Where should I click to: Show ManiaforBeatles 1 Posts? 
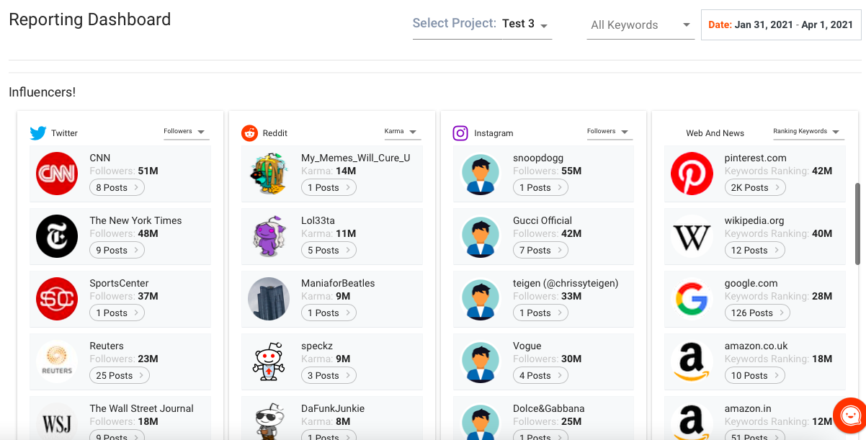pyautogui.click(x=329, y=313)
